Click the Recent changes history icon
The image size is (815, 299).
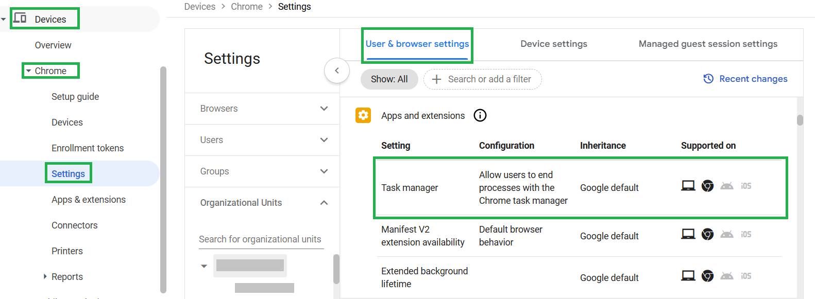(708, 79)
